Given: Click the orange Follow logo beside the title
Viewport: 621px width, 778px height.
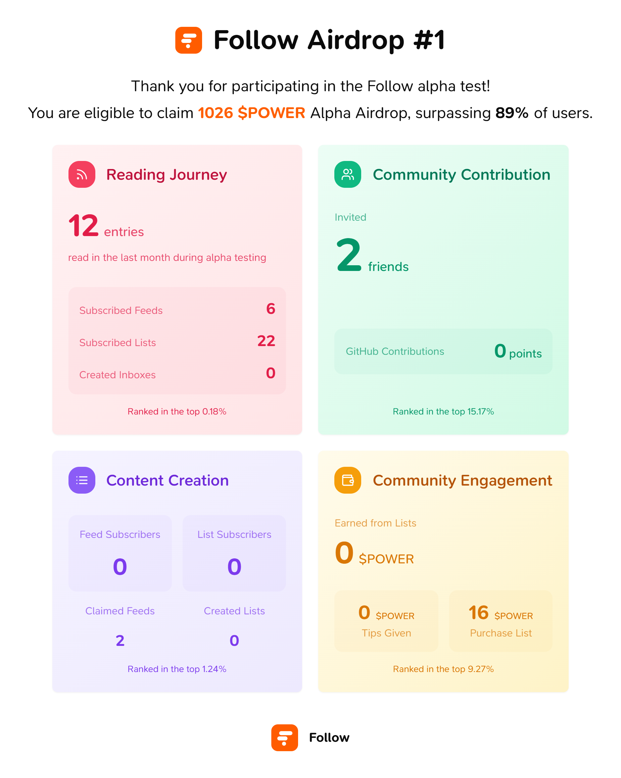Looking at the screenshot, I should click(188, 40).
